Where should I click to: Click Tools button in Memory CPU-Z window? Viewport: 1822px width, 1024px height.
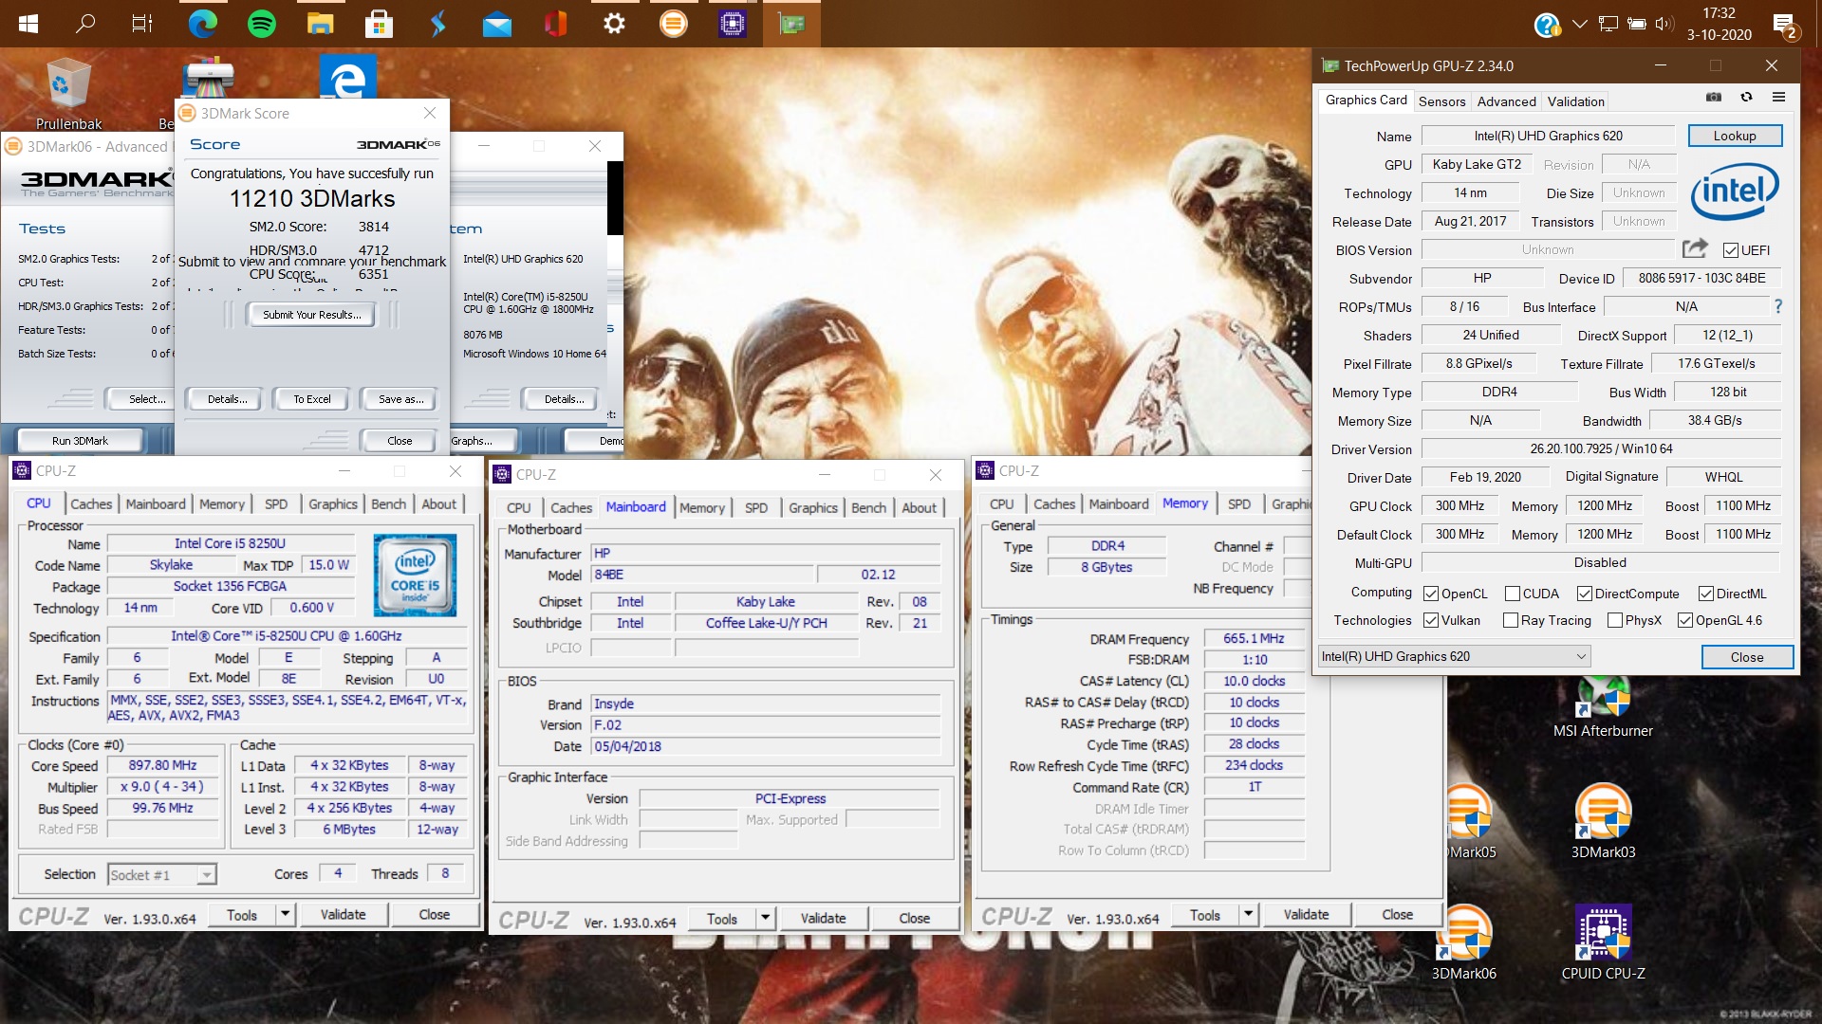coord(1204,914)
